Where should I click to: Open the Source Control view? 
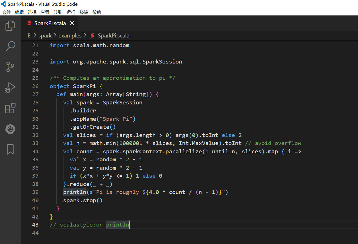tap(10, 67)
